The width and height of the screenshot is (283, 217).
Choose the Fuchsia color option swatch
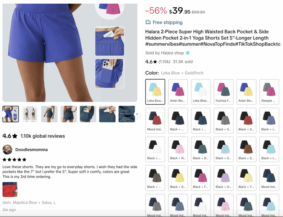[x=224, y=92]
